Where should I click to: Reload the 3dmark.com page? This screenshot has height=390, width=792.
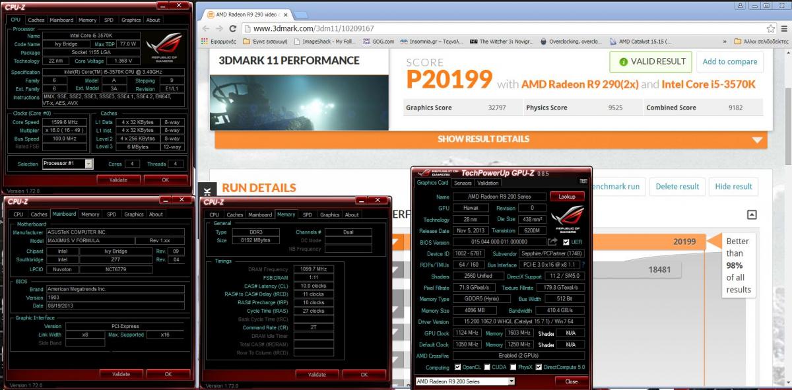click(x=233, y=28)
